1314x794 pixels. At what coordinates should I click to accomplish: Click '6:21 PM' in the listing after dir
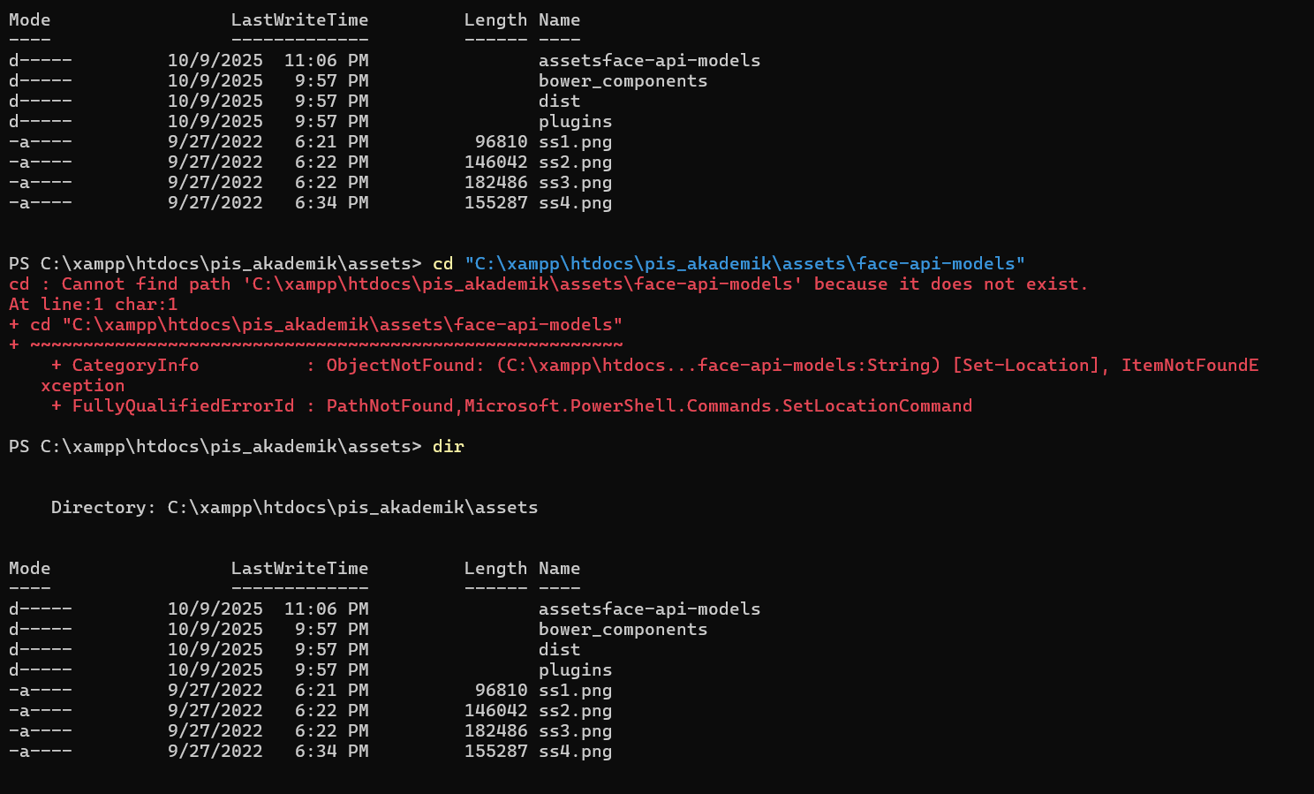pyautogui.click(x=332, y=690)
